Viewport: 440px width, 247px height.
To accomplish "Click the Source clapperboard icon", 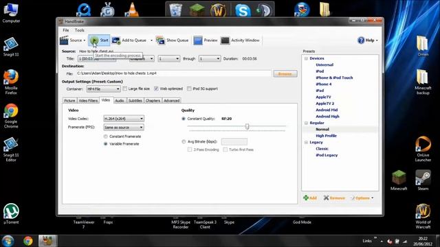I will pyautogui.click(x=64, y=40).
